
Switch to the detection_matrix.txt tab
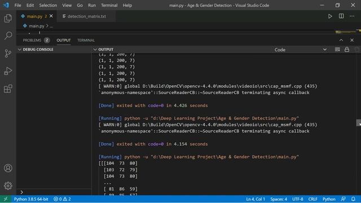tap(86, 16)
